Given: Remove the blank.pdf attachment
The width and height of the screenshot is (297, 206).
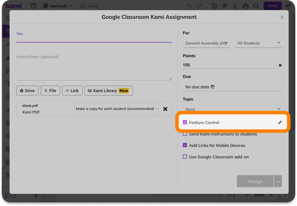Looking at the screenshot, I should point(165,109).
